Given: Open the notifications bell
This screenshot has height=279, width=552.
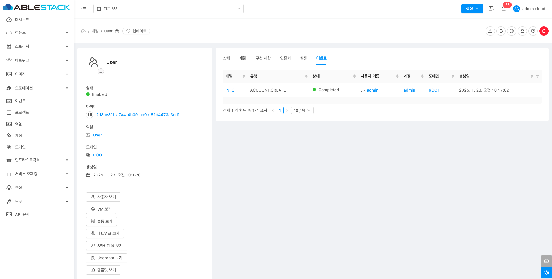Looking at the screenshot, I should [x=503, y=9].
